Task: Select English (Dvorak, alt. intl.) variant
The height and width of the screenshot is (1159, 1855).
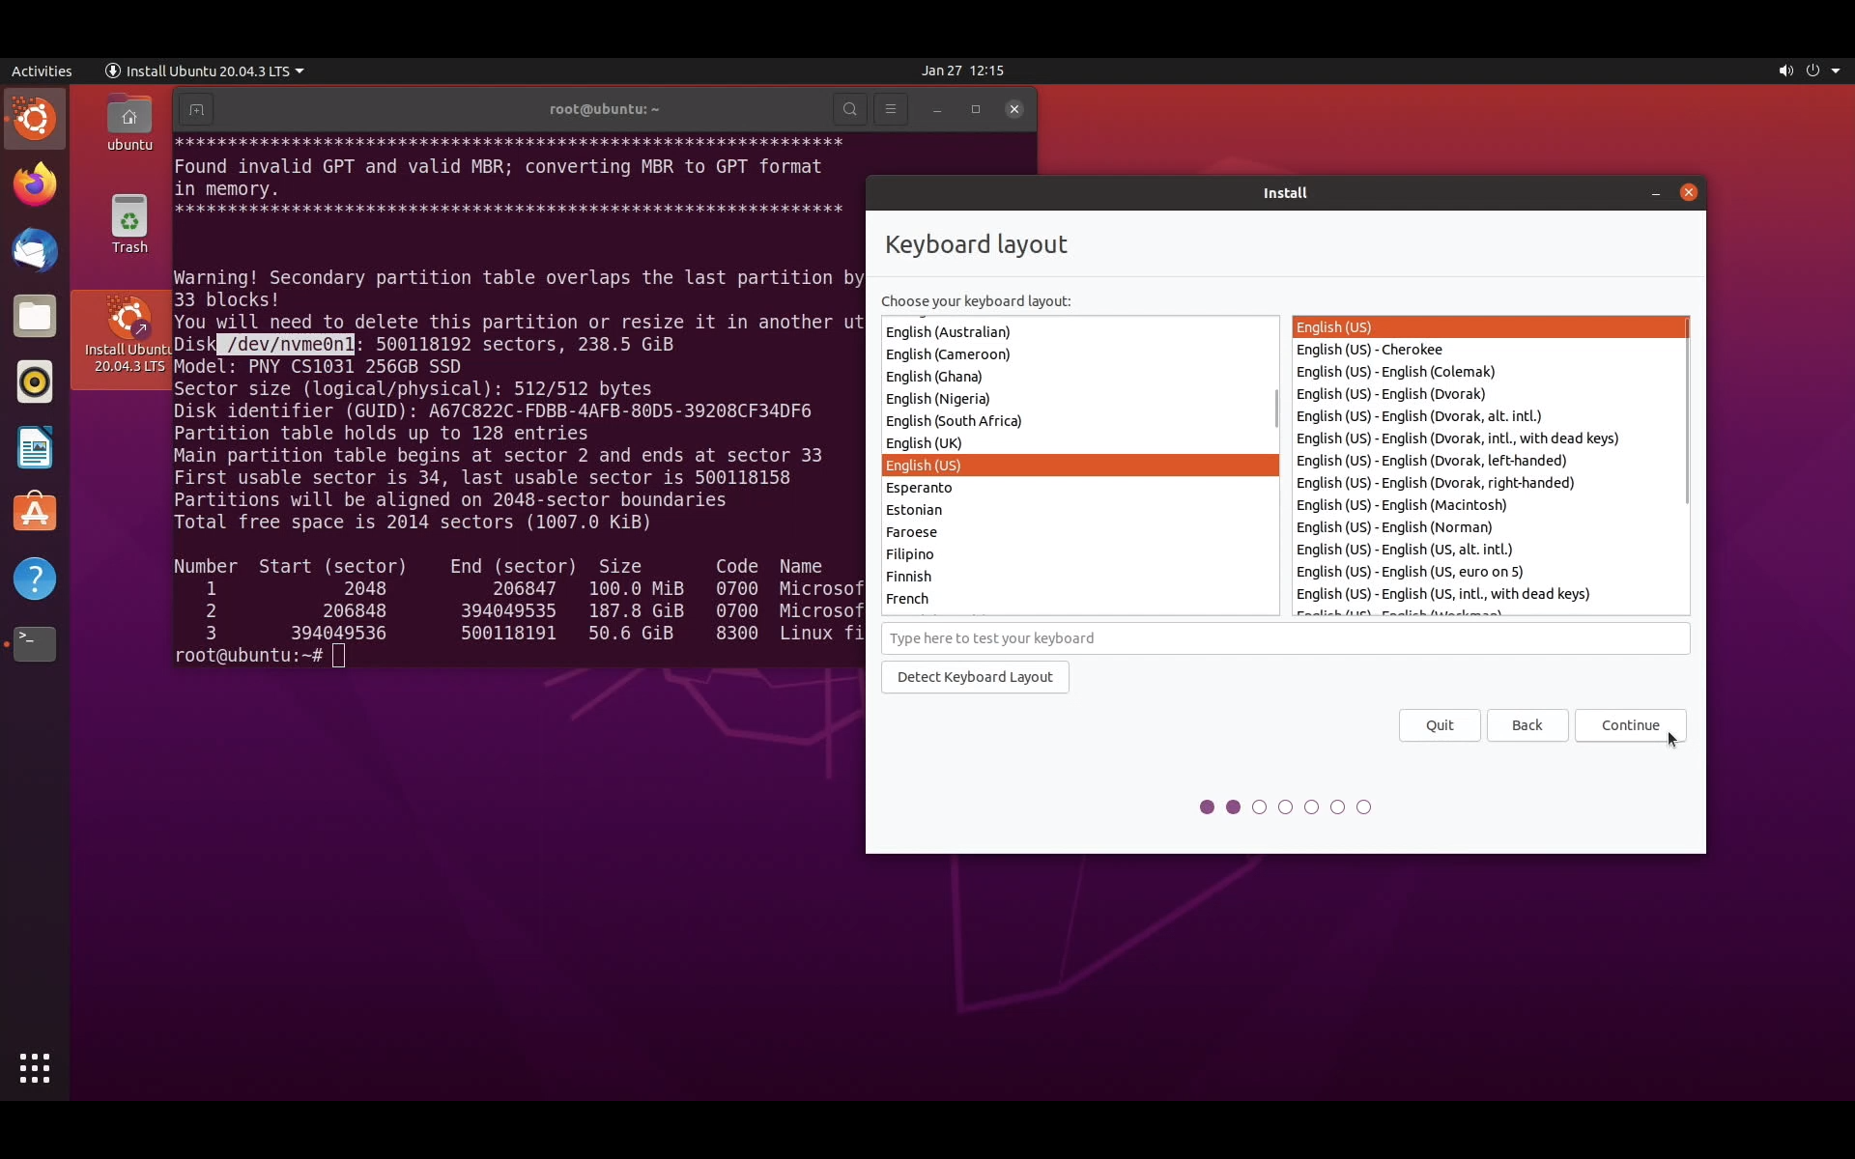Action: [1489, 416]
